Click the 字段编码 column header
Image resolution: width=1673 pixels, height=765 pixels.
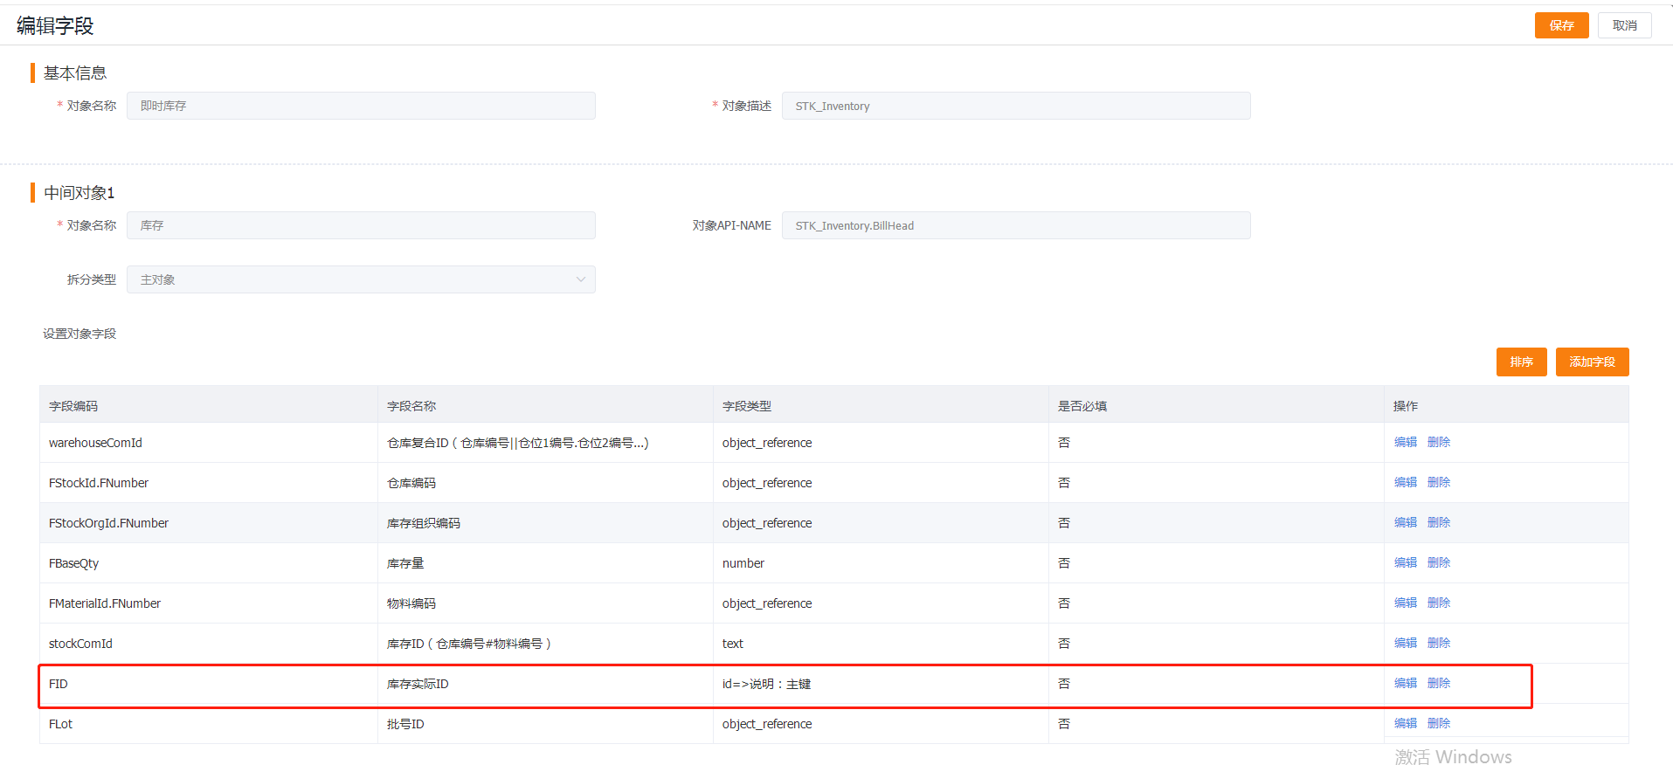[73, 406]
